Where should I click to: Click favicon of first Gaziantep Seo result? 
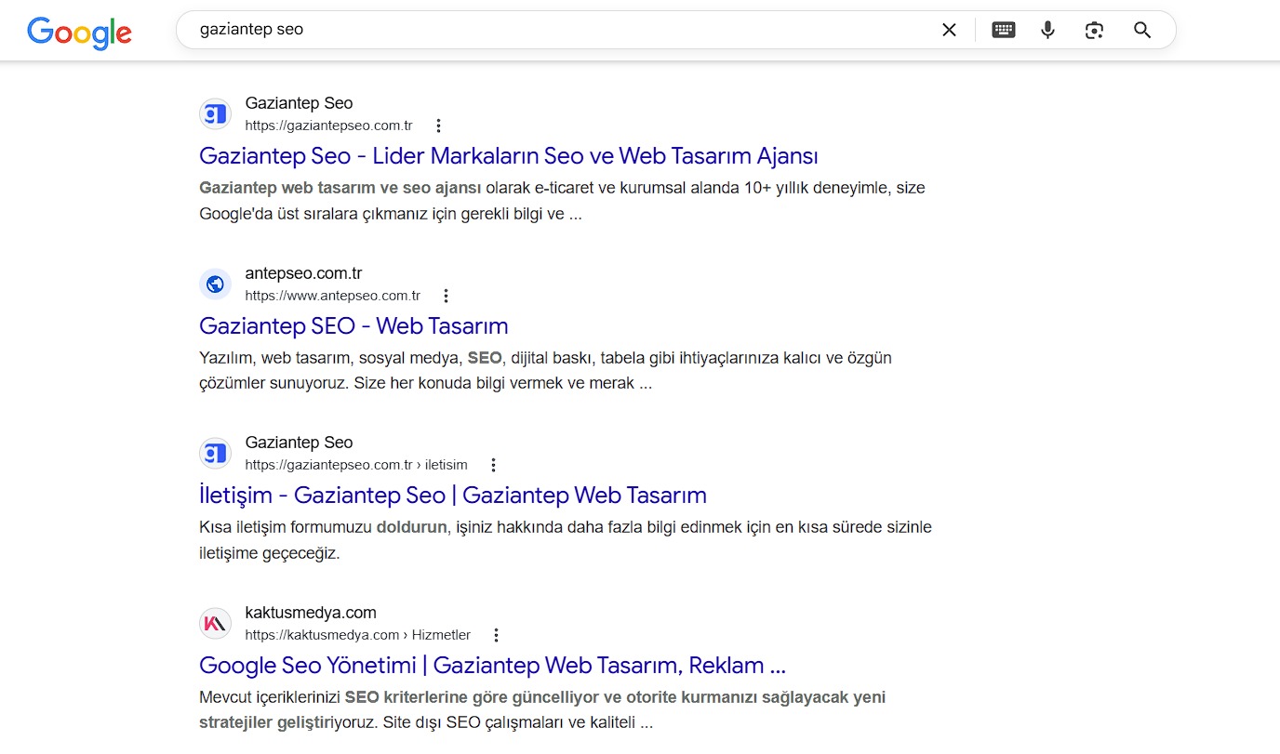(215, 114)
